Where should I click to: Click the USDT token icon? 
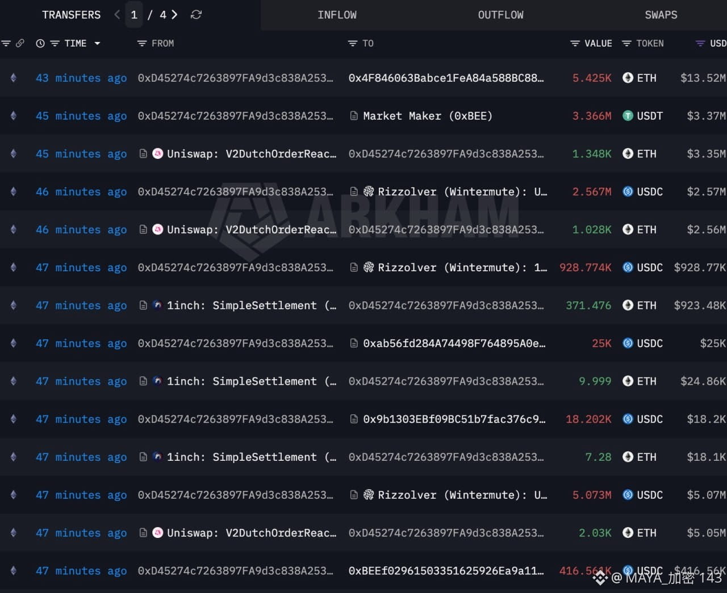628,116
